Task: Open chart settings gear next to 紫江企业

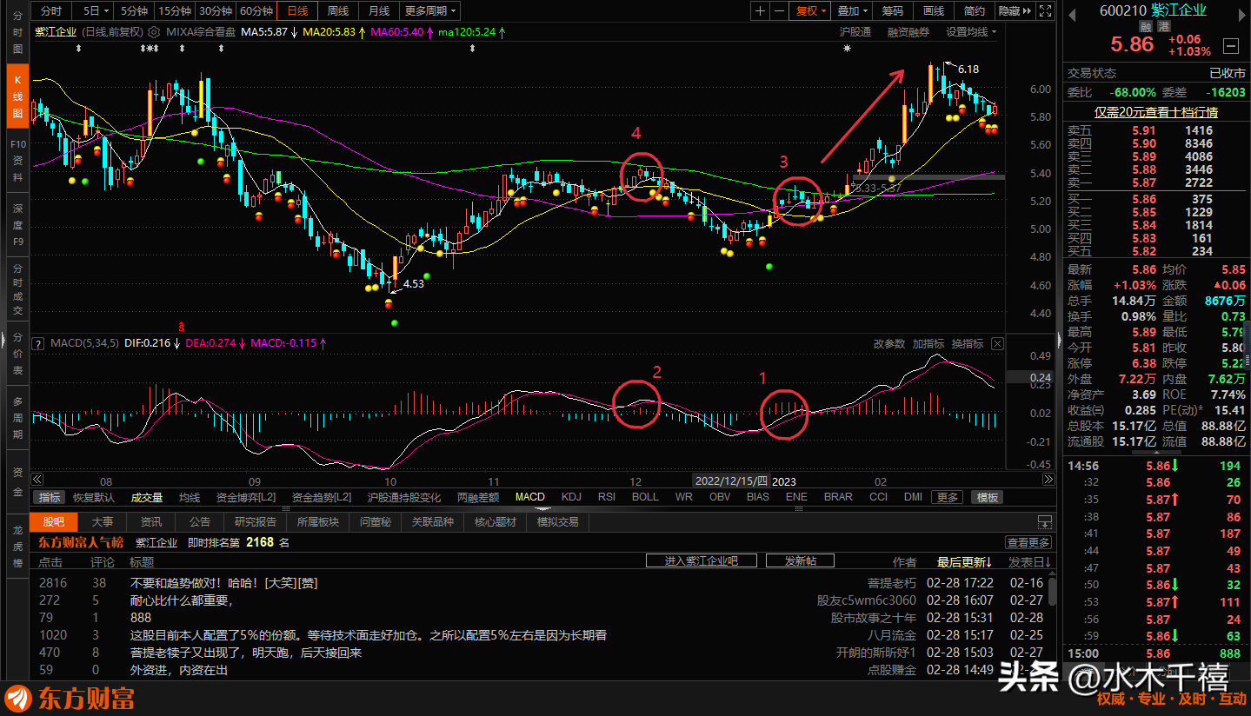Action: 153,32
